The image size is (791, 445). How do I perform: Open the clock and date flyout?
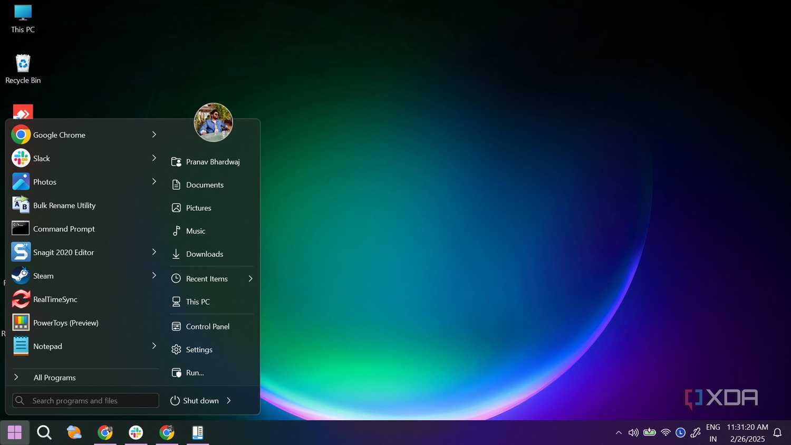(x=747, y=433)
